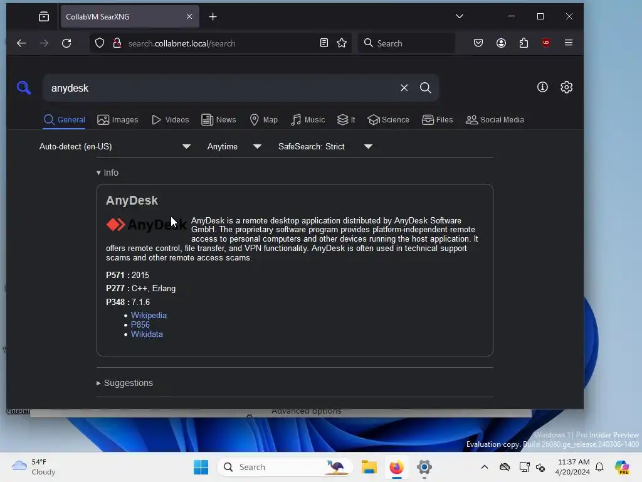Close the CollabVM SearXNG tab

(189, 16)
